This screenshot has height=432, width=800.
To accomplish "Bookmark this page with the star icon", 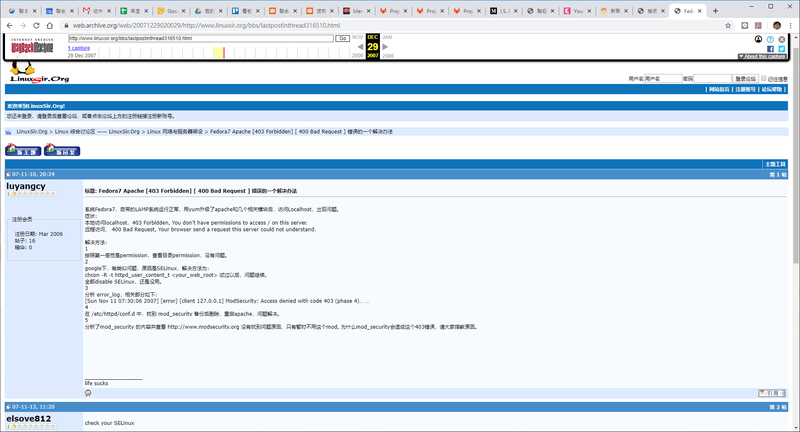I will coord(728,26).
